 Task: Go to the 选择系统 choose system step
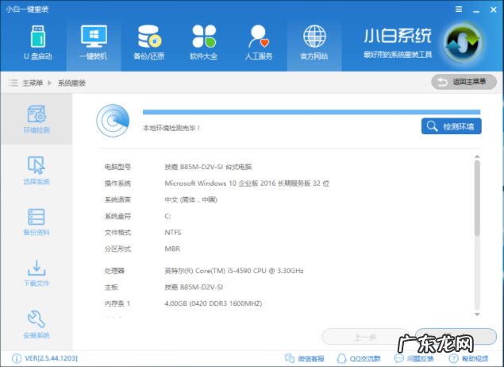[37, 171]
